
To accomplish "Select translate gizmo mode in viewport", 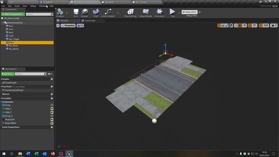I will (x=219, y=26).
